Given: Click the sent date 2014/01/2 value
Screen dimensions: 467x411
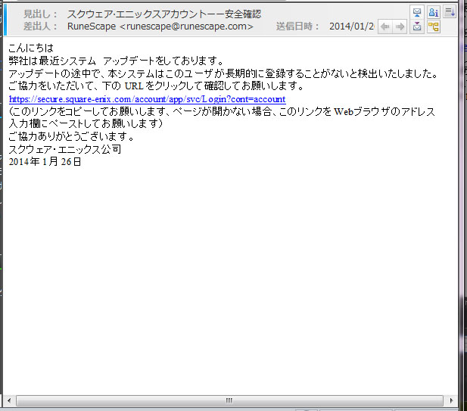Looking at the screenshot, I should [x=352, y=26].
